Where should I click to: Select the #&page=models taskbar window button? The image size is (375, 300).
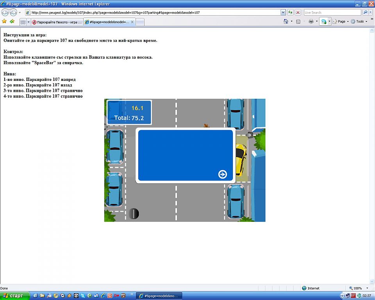pyautogui.click(x=159, y=296)
